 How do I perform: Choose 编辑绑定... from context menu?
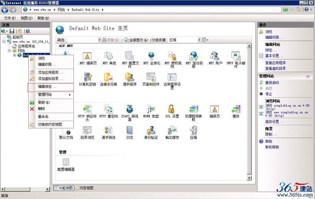(51, 87)
